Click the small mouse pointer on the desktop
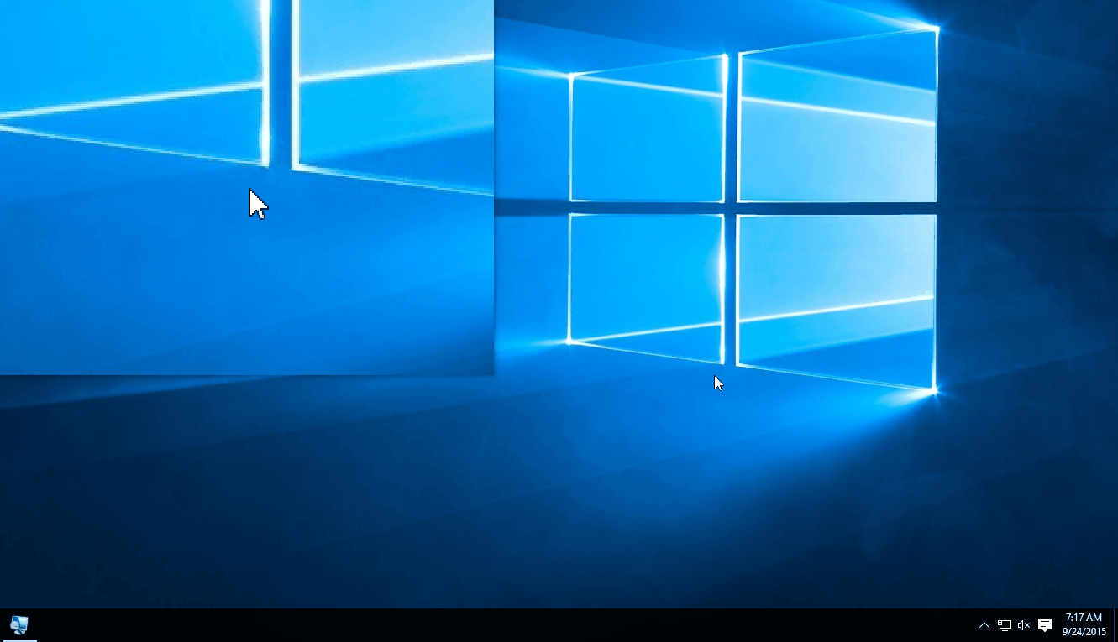This screenshot has height=642, width=1118. point(718,383)
